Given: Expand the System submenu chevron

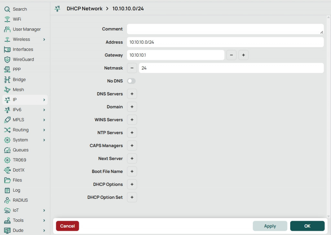Looking at the screenshot, I should (x=44, y=140).
